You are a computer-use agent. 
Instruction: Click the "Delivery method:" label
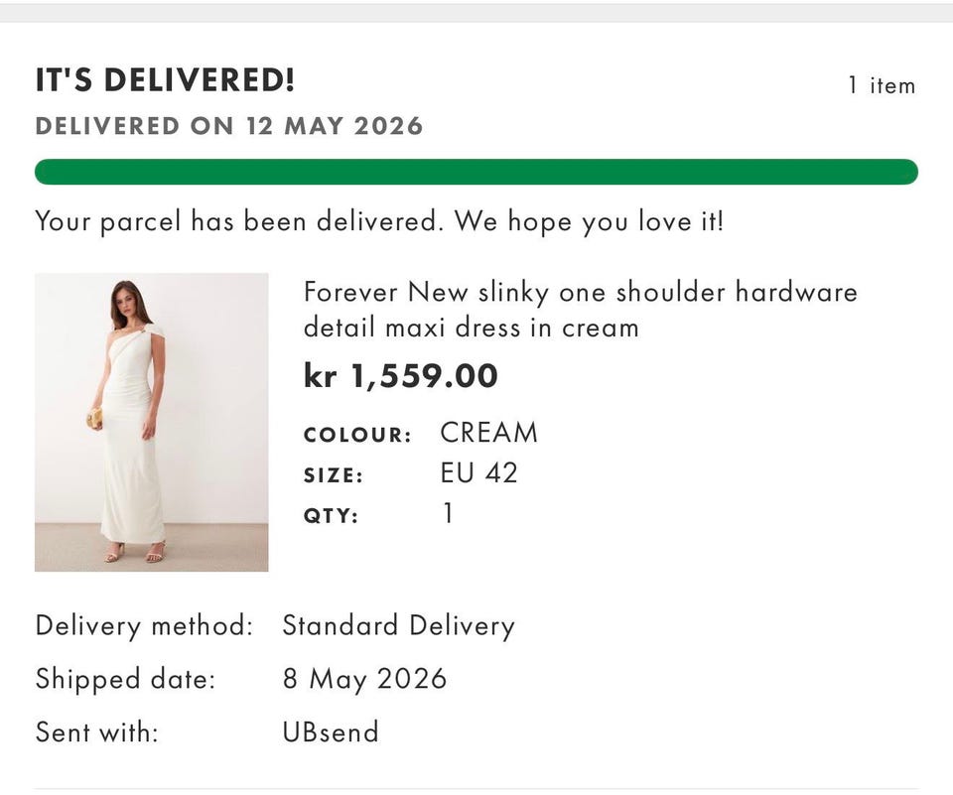coord(144,626)
